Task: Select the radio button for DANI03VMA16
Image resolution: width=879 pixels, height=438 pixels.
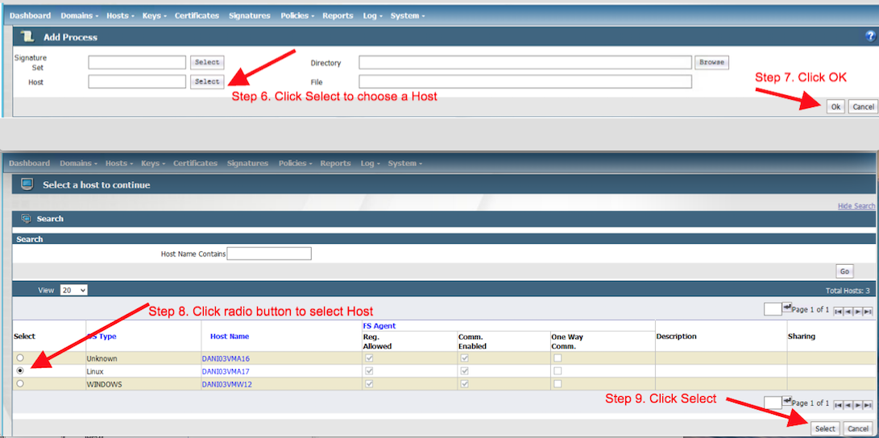Action: 20,357
